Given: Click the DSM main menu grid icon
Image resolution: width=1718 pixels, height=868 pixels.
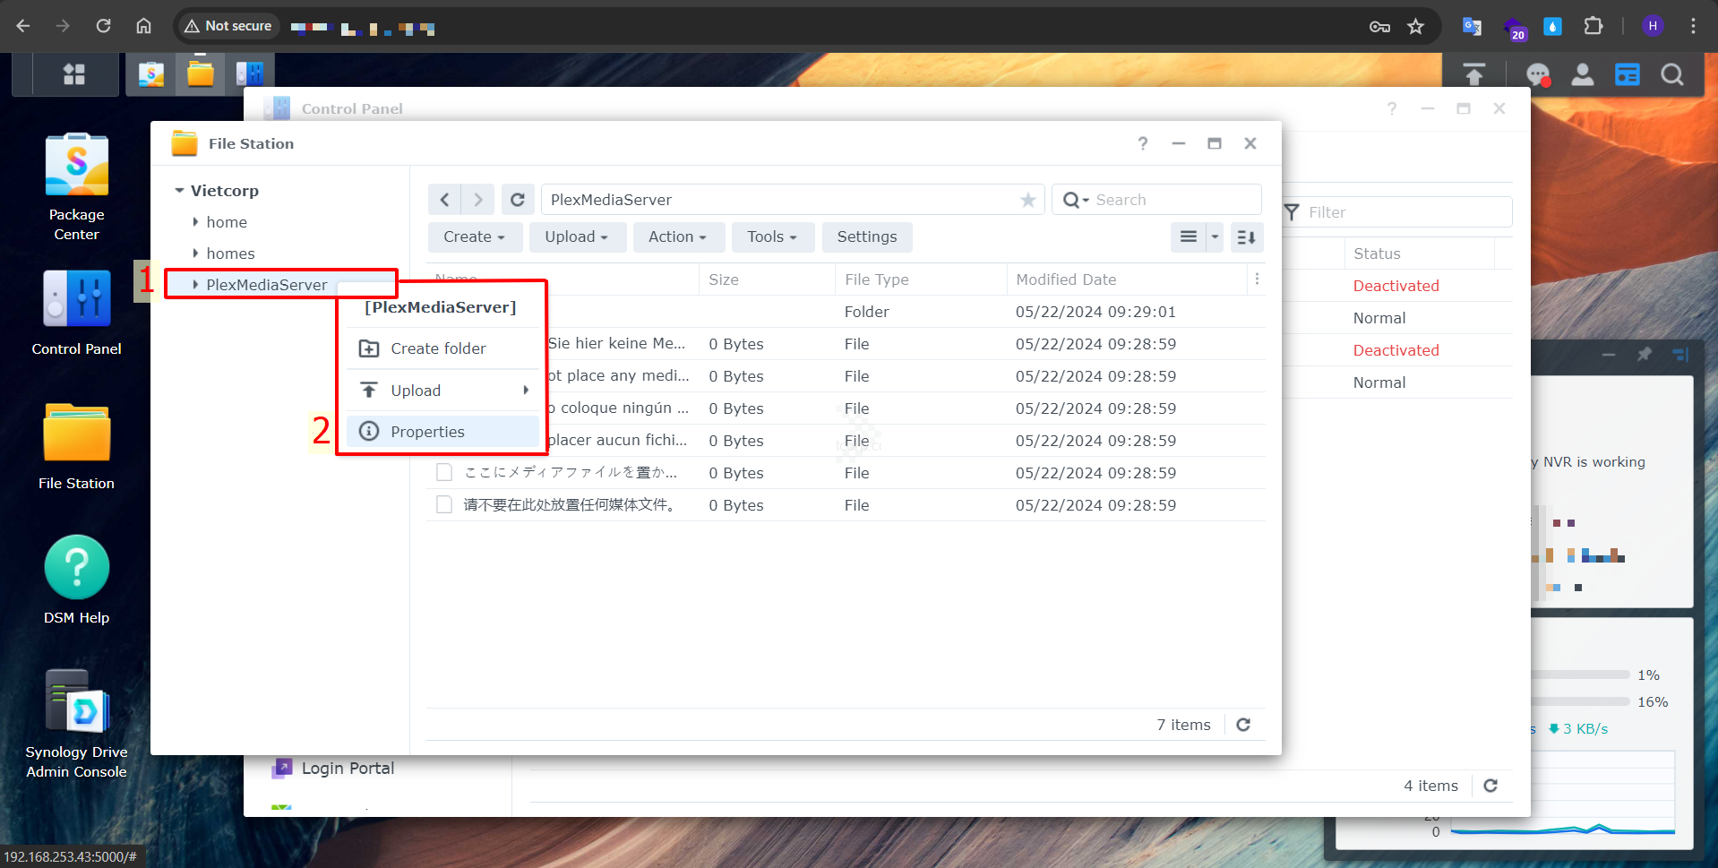Looking at the screenshot, I should pos(74,74).
